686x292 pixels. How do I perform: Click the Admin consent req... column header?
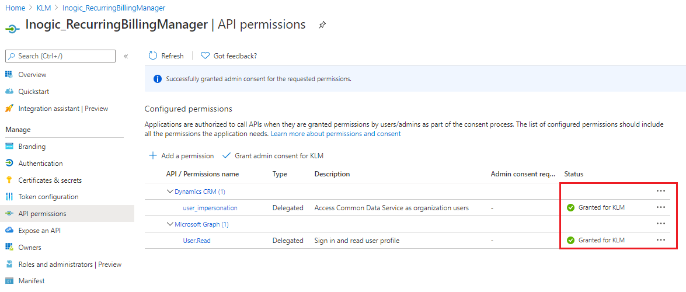pos(523,174)
